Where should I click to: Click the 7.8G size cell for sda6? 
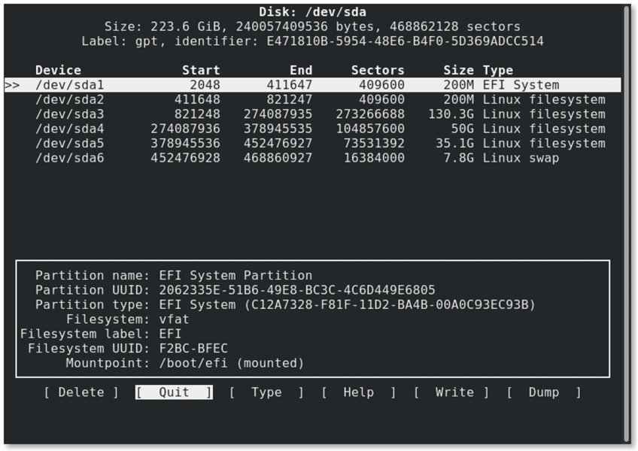pyautogui.click(x=459, y=158)
